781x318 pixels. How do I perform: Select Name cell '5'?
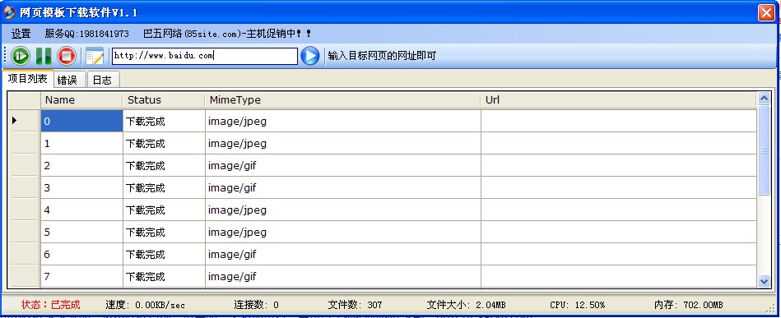(x=81, y=233)
